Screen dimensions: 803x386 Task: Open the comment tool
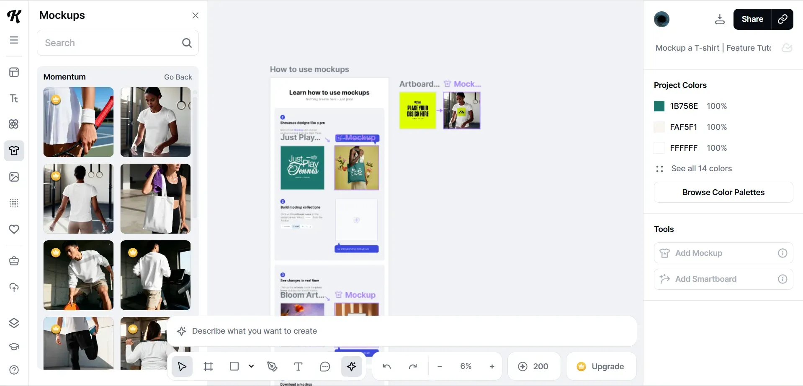[x=325, y=367]
